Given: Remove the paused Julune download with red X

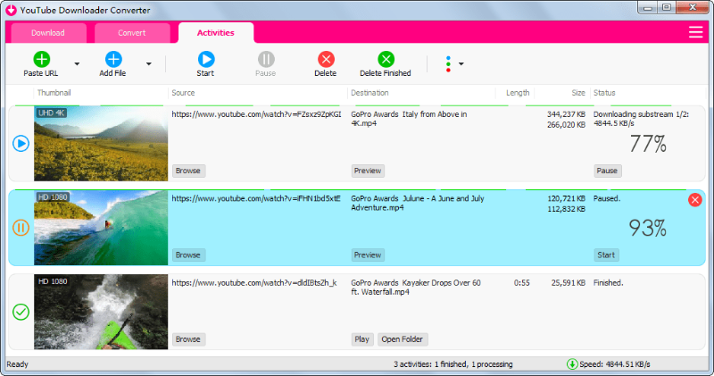Looking at the screenshot, I should (x=695, y=200).
